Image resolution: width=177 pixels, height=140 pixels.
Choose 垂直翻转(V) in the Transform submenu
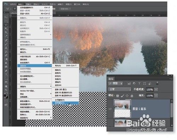click(x=65, y=103)
